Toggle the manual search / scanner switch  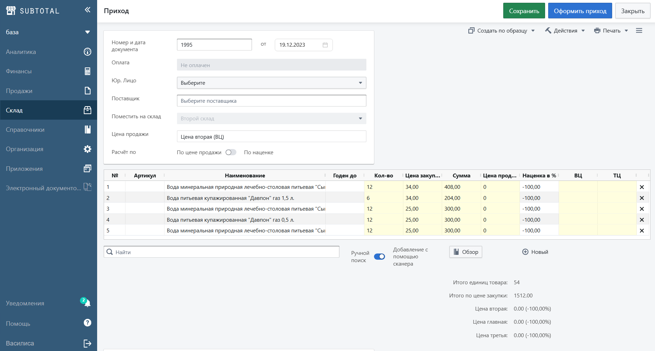point(379,257)
